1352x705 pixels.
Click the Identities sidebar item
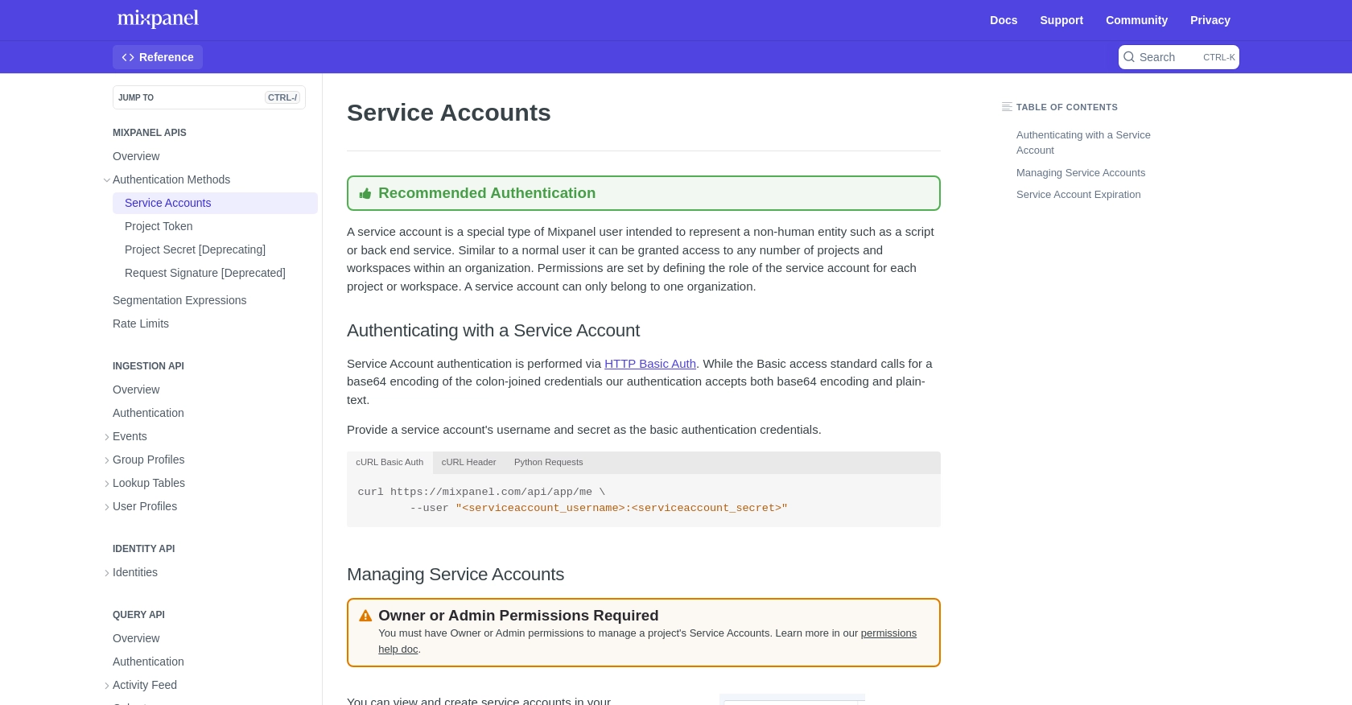coord(135,572)
